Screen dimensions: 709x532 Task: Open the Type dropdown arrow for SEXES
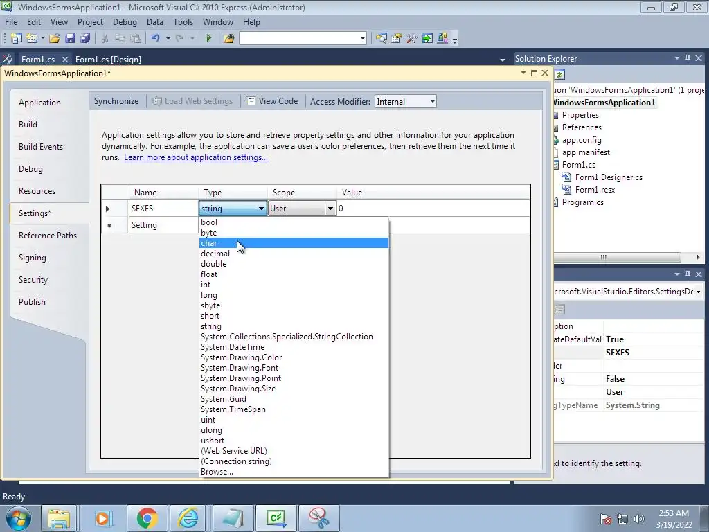261,208
